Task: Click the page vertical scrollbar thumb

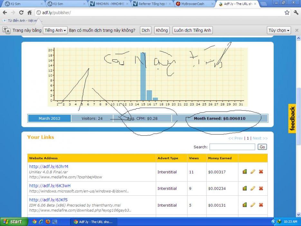Action: click(298, 116)
